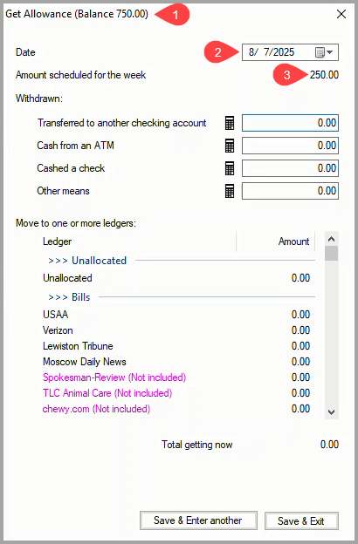Image resolution: width=358 pixels, height=544 pixels.
Task: Click the Amount scheduled for the week label
Action: (x=80, y=75)
